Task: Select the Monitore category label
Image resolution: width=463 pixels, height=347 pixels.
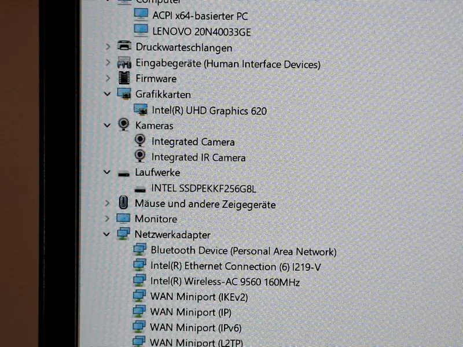Action: tap(156, 219)
